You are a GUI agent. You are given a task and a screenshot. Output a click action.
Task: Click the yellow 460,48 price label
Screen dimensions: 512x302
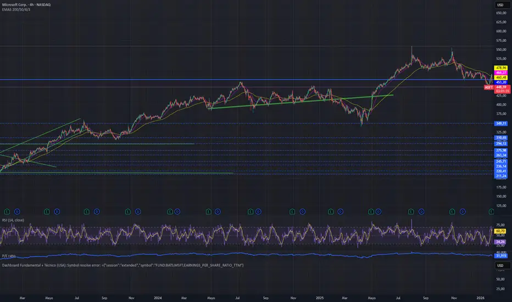(501, 77)
